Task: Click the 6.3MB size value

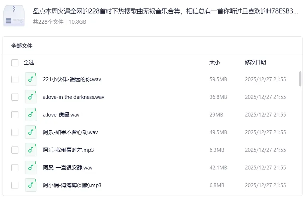Action: tap(217, 150)
